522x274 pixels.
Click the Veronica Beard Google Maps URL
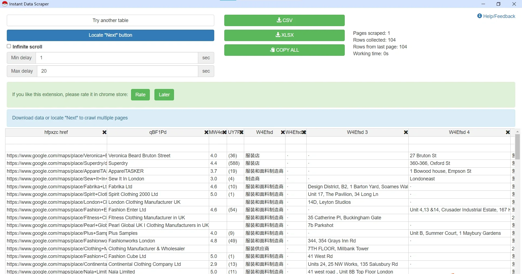[x=56, y=156]
